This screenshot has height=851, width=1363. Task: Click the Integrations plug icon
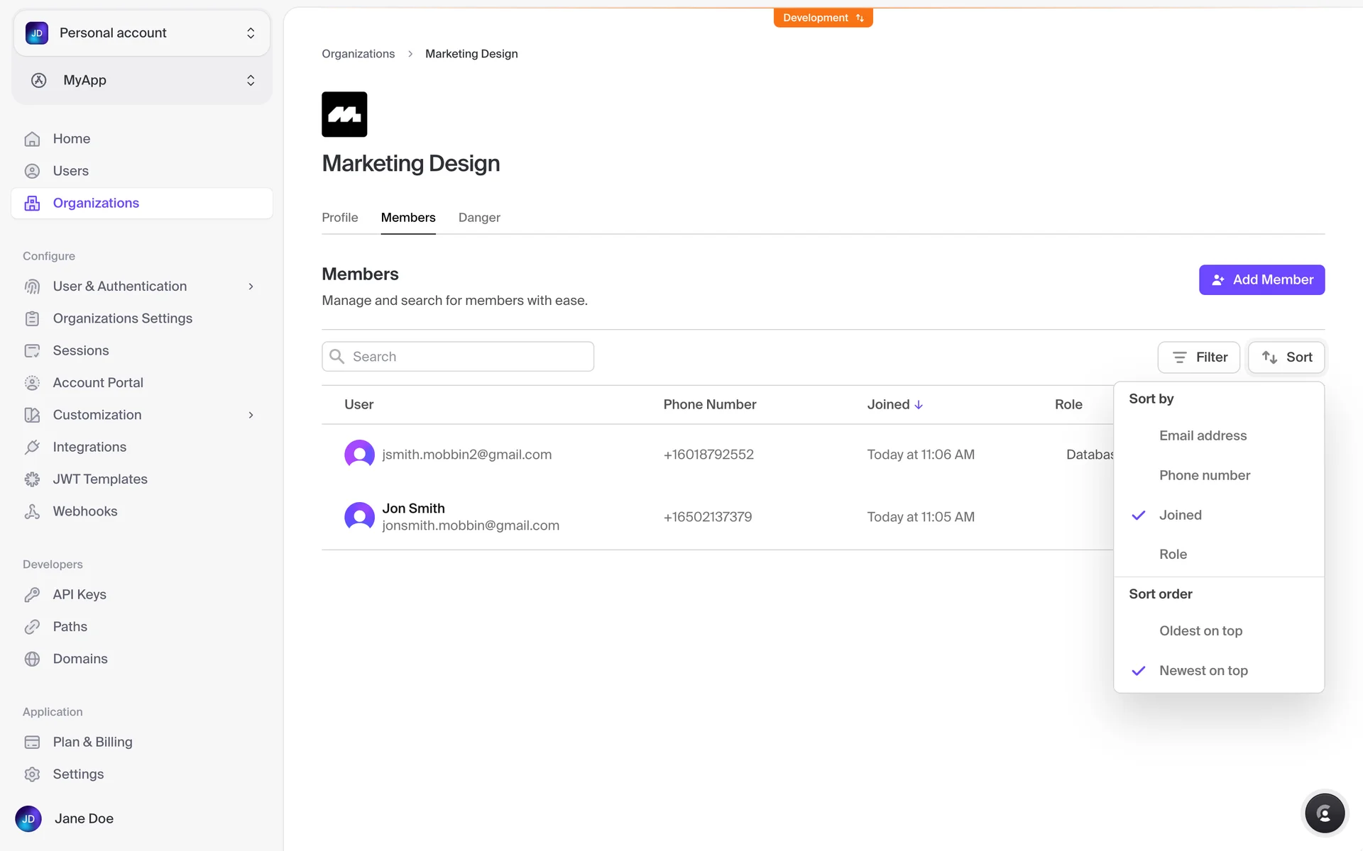point(32,447)
